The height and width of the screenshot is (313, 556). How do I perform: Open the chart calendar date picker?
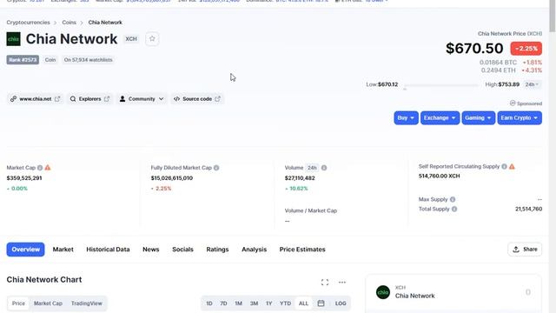(321, 303)
